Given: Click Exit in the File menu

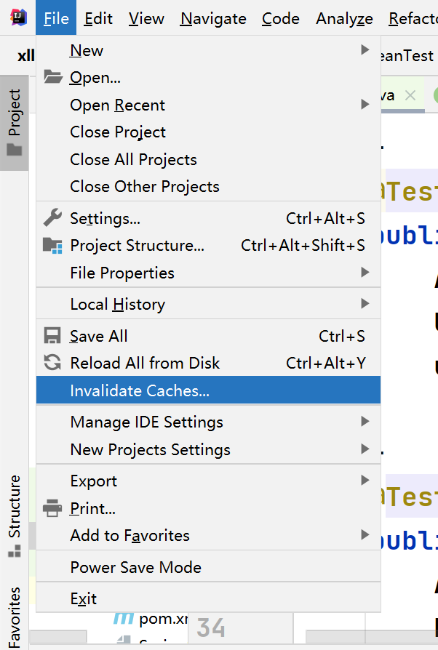Looking at the screenshot, I should (84, 599).
